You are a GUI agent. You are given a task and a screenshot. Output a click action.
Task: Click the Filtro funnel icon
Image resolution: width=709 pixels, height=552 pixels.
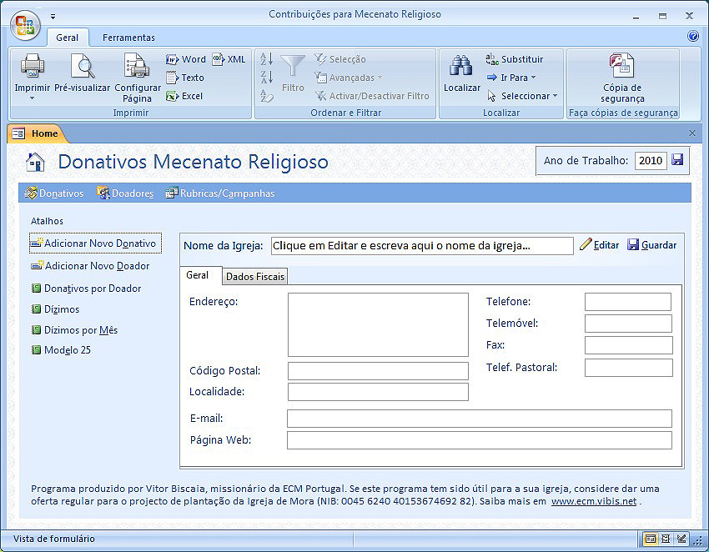(293, 66)
